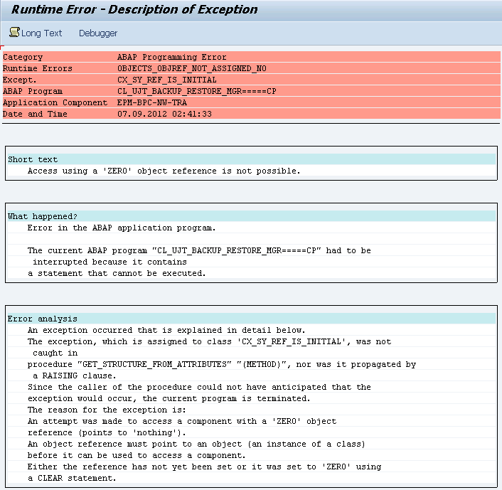Click the Application Component label
Screen dimensions: 502x490
[55, 102]
